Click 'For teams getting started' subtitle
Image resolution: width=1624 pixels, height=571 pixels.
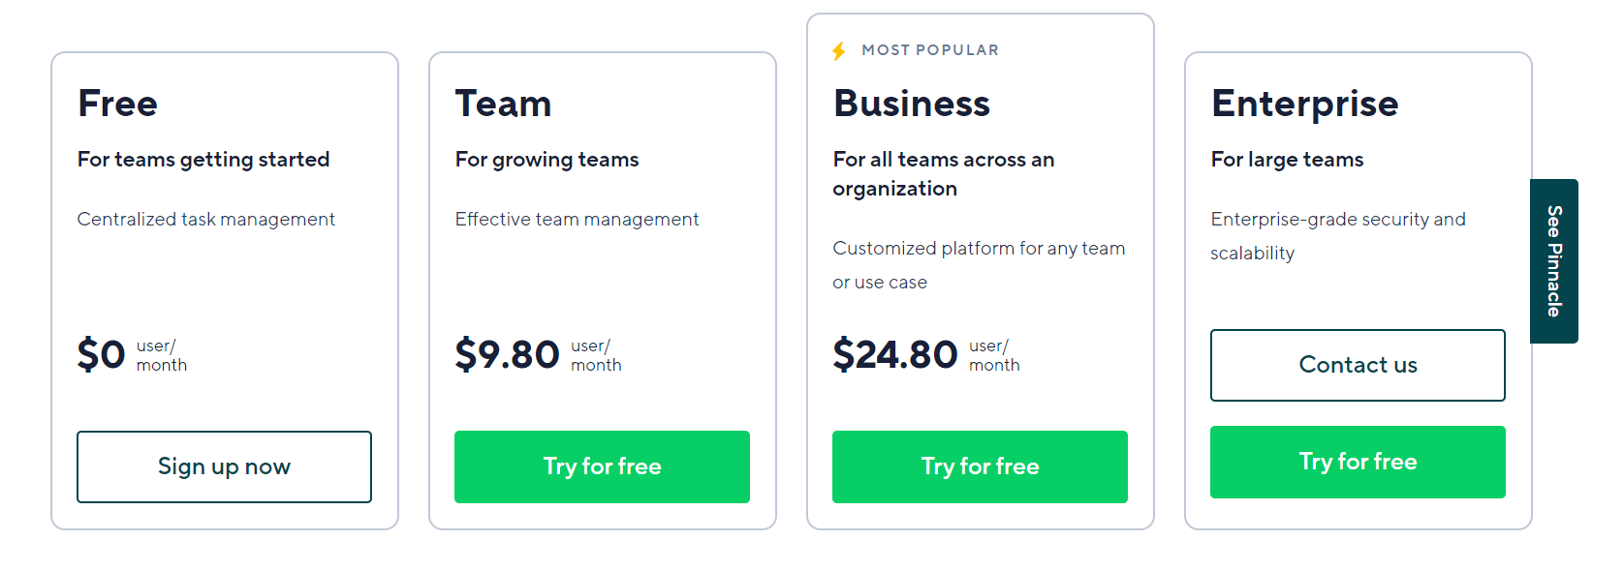coord(203,160)
